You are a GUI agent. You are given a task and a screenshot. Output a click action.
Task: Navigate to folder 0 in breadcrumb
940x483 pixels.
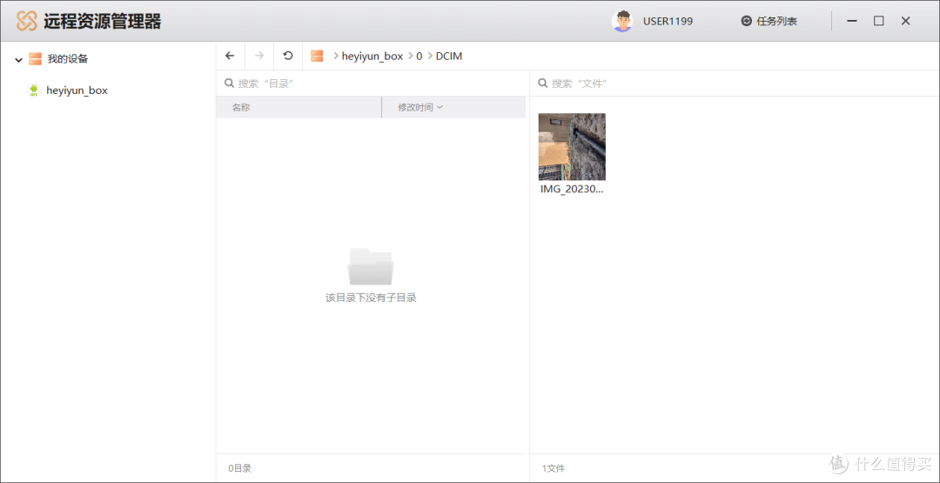tap(420, 57)
